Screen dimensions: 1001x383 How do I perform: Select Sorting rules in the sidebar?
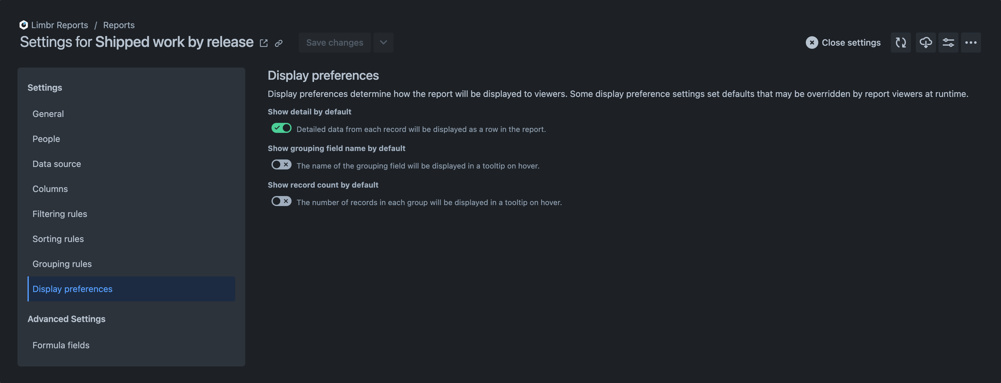[x=58, y=239]
